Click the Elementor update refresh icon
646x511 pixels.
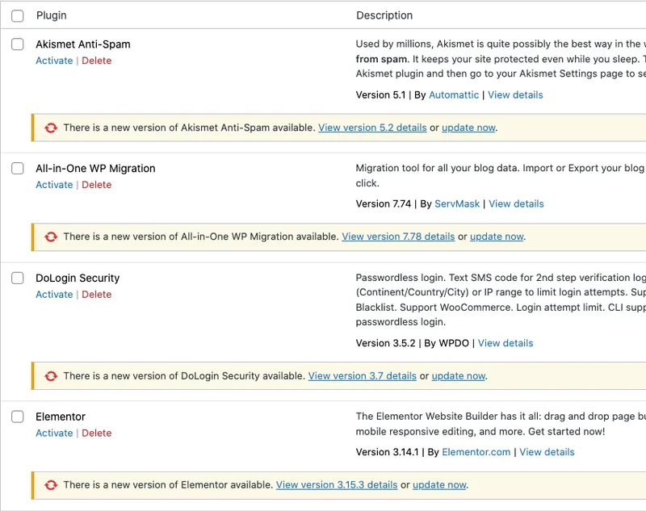(51, 485)
